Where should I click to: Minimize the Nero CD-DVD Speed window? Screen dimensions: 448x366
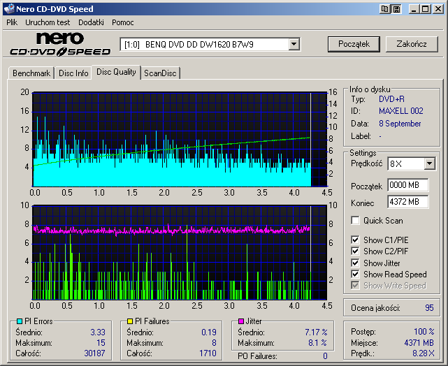(414, 9)
